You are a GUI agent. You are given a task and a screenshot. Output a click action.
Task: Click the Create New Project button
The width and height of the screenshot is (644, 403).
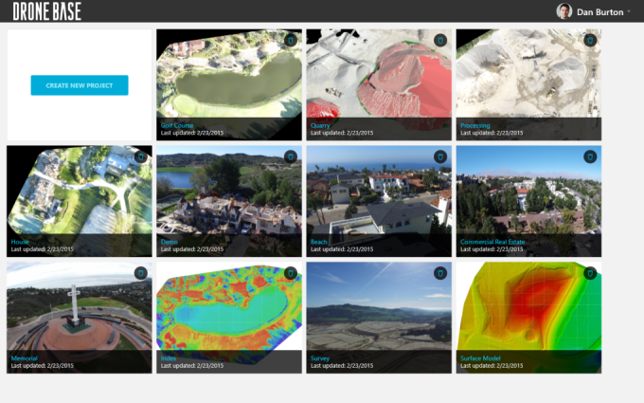point(80,85)
